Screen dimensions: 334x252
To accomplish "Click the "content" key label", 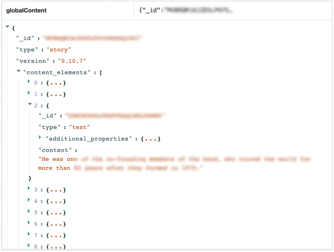I will 55,150.
